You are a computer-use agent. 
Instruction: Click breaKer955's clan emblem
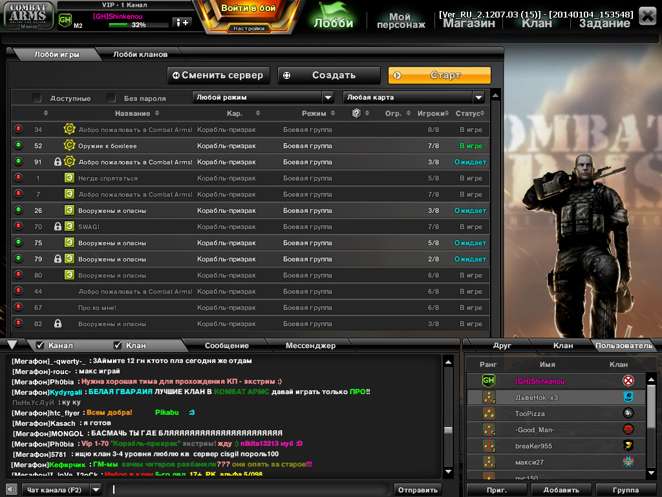628,445
